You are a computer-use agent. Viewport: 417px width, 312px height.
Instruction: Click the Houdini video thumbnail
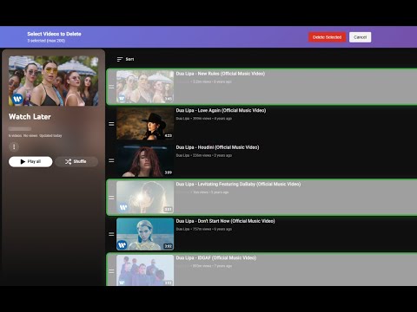145,160
